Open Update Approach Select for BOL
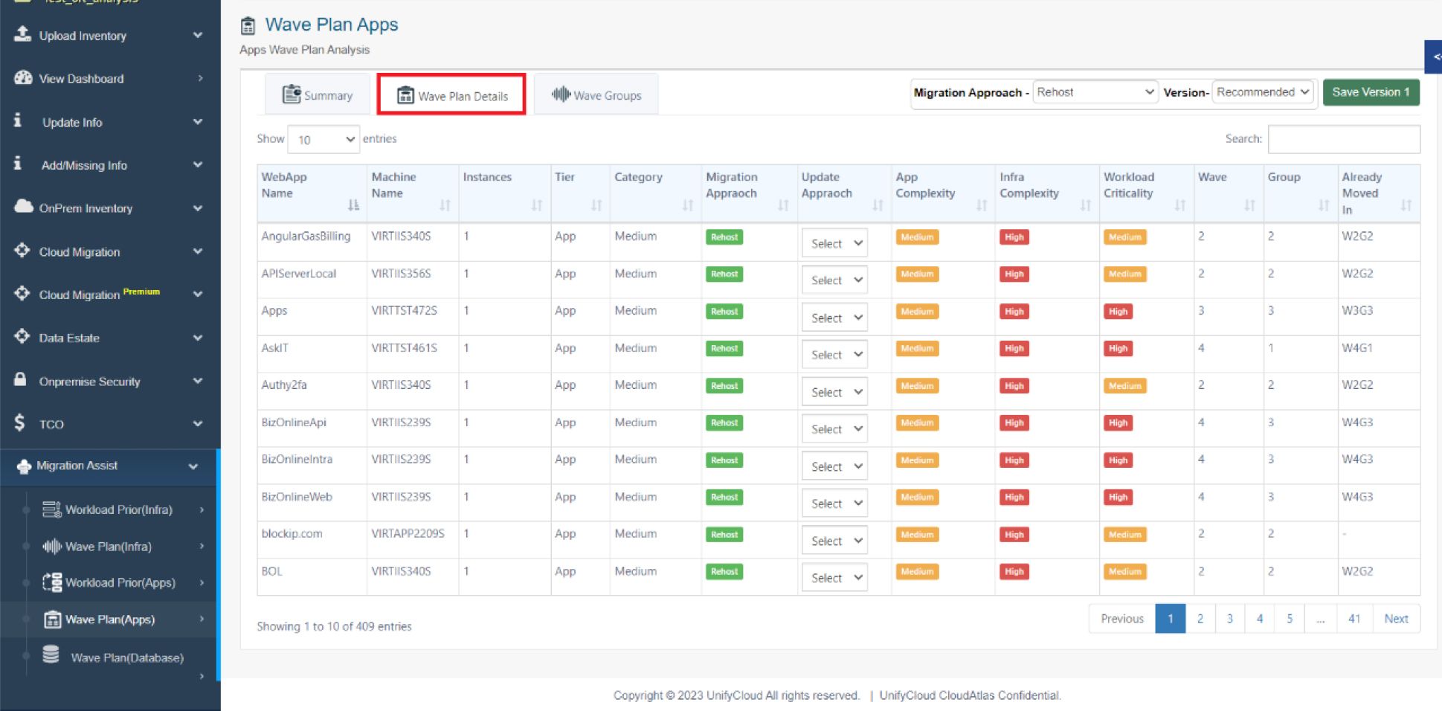The image size is (1442, 711). click(834, 578)
